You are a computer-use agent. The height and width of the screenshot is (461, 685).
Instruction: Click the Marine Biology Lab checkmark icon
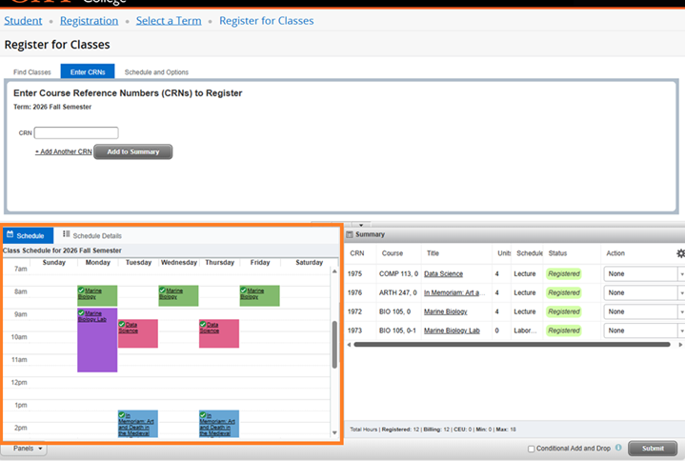click(81, 312)
